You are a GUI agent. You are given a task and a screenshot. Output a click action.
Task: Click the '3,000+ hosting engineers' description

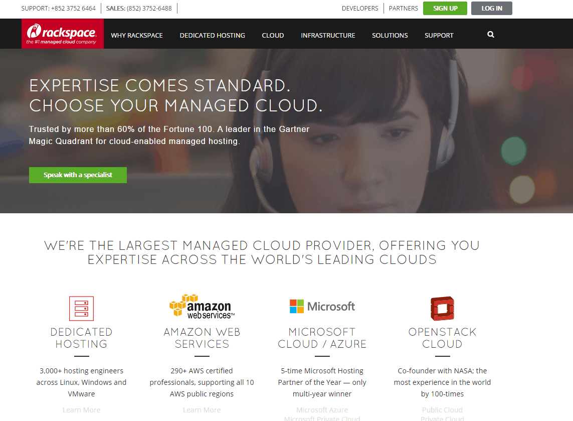(x=82, y=382)
